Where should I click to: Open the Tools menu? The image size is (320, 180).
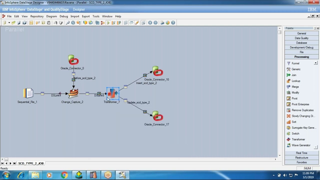[x=96, y=16]
